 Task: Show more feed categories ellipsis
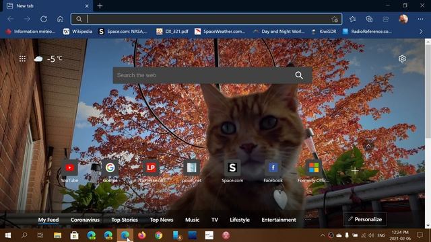point(308,219)
